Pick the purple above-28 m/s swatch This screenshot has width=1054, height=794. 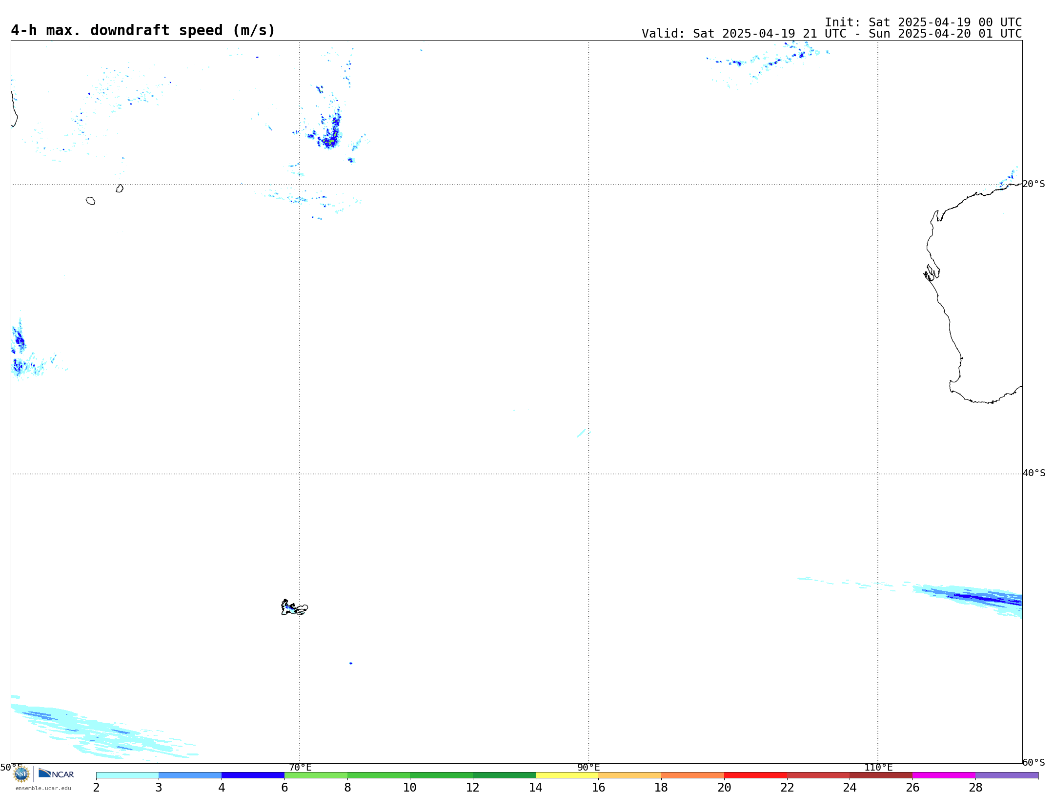click(1007, 775)
